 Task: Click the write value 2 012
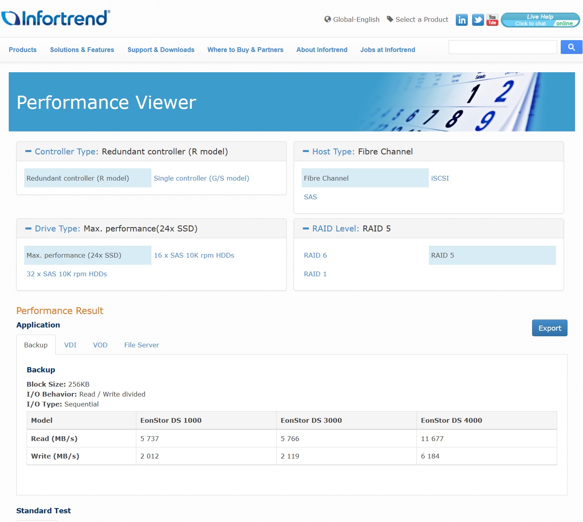(x=149, y=456)
